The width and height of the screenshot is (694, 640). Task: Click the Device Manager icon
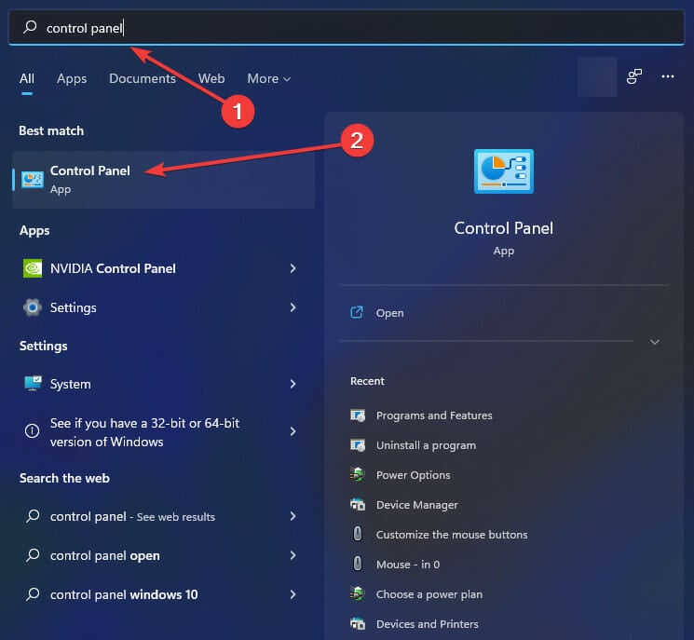(x=358, y=504)
